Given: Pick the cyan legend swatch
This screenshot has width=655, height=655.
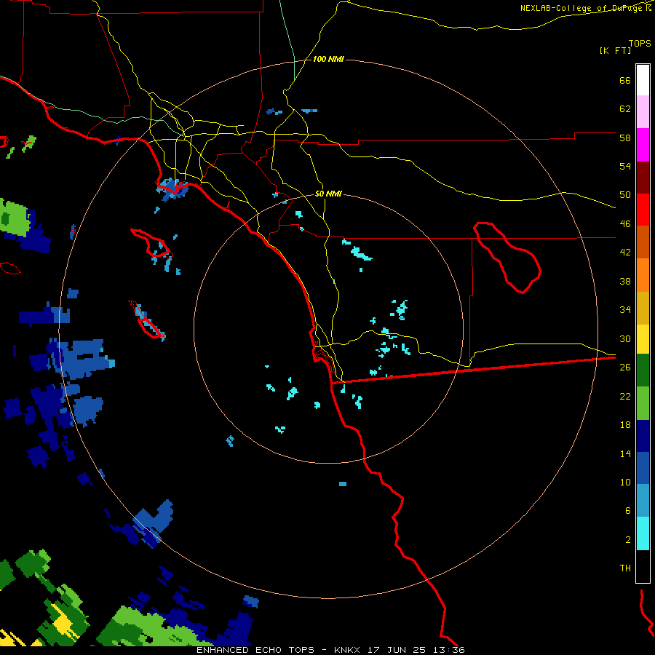Looking at the screenshot, I should pyautogui.click(x=643, y=533).
